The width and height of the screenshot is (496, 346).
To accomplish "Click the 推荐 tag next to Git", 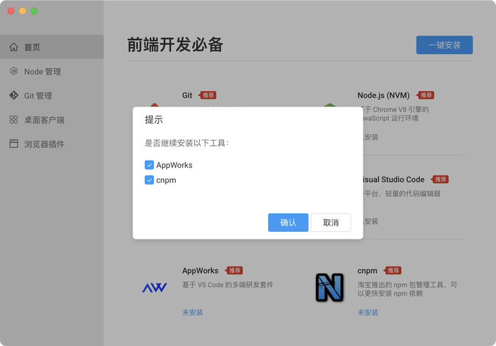I will 208,95.
